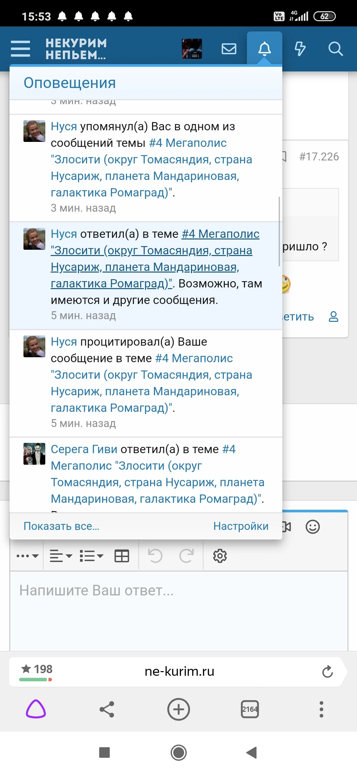Screen dimensions: 357x774
Task: Open notification Настройки link
Action: tap(241, 526)
